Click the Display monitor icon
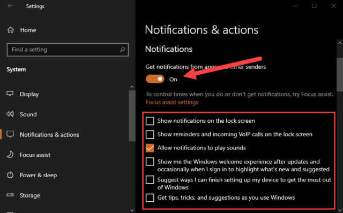Viewport: 343px width, 213px height. 10,94
